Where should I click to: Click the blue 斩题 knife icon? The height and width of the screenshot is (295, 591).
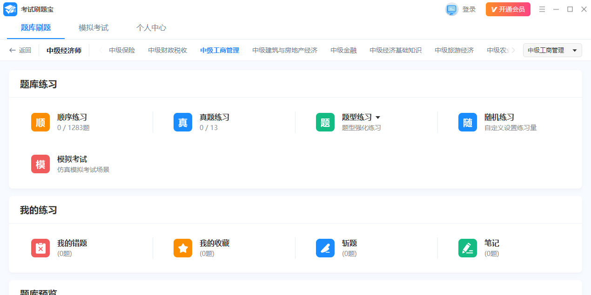click(325, 248)
